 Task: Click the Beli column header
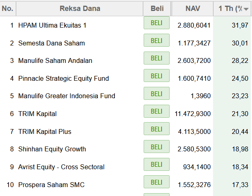157,9
